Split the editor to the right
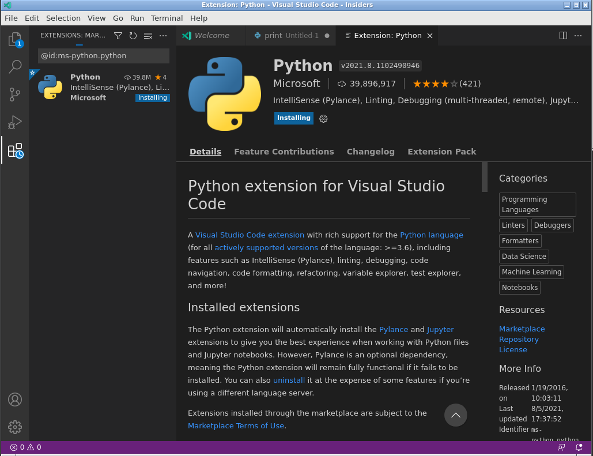Image resolution: width=593 pixels, height=456 pixels. click(x=563, y=36)
